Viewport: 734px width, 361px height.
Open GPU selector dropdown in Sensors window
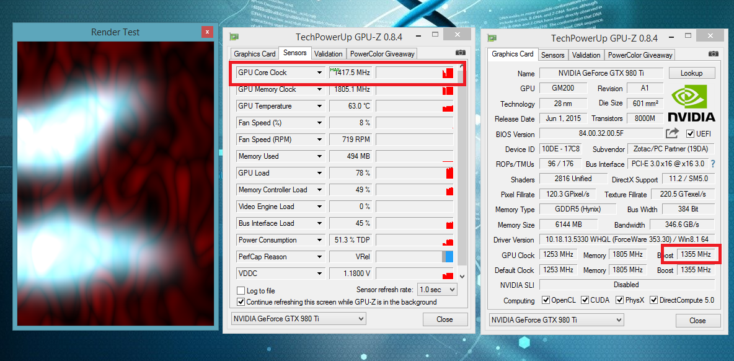(298, 319)
